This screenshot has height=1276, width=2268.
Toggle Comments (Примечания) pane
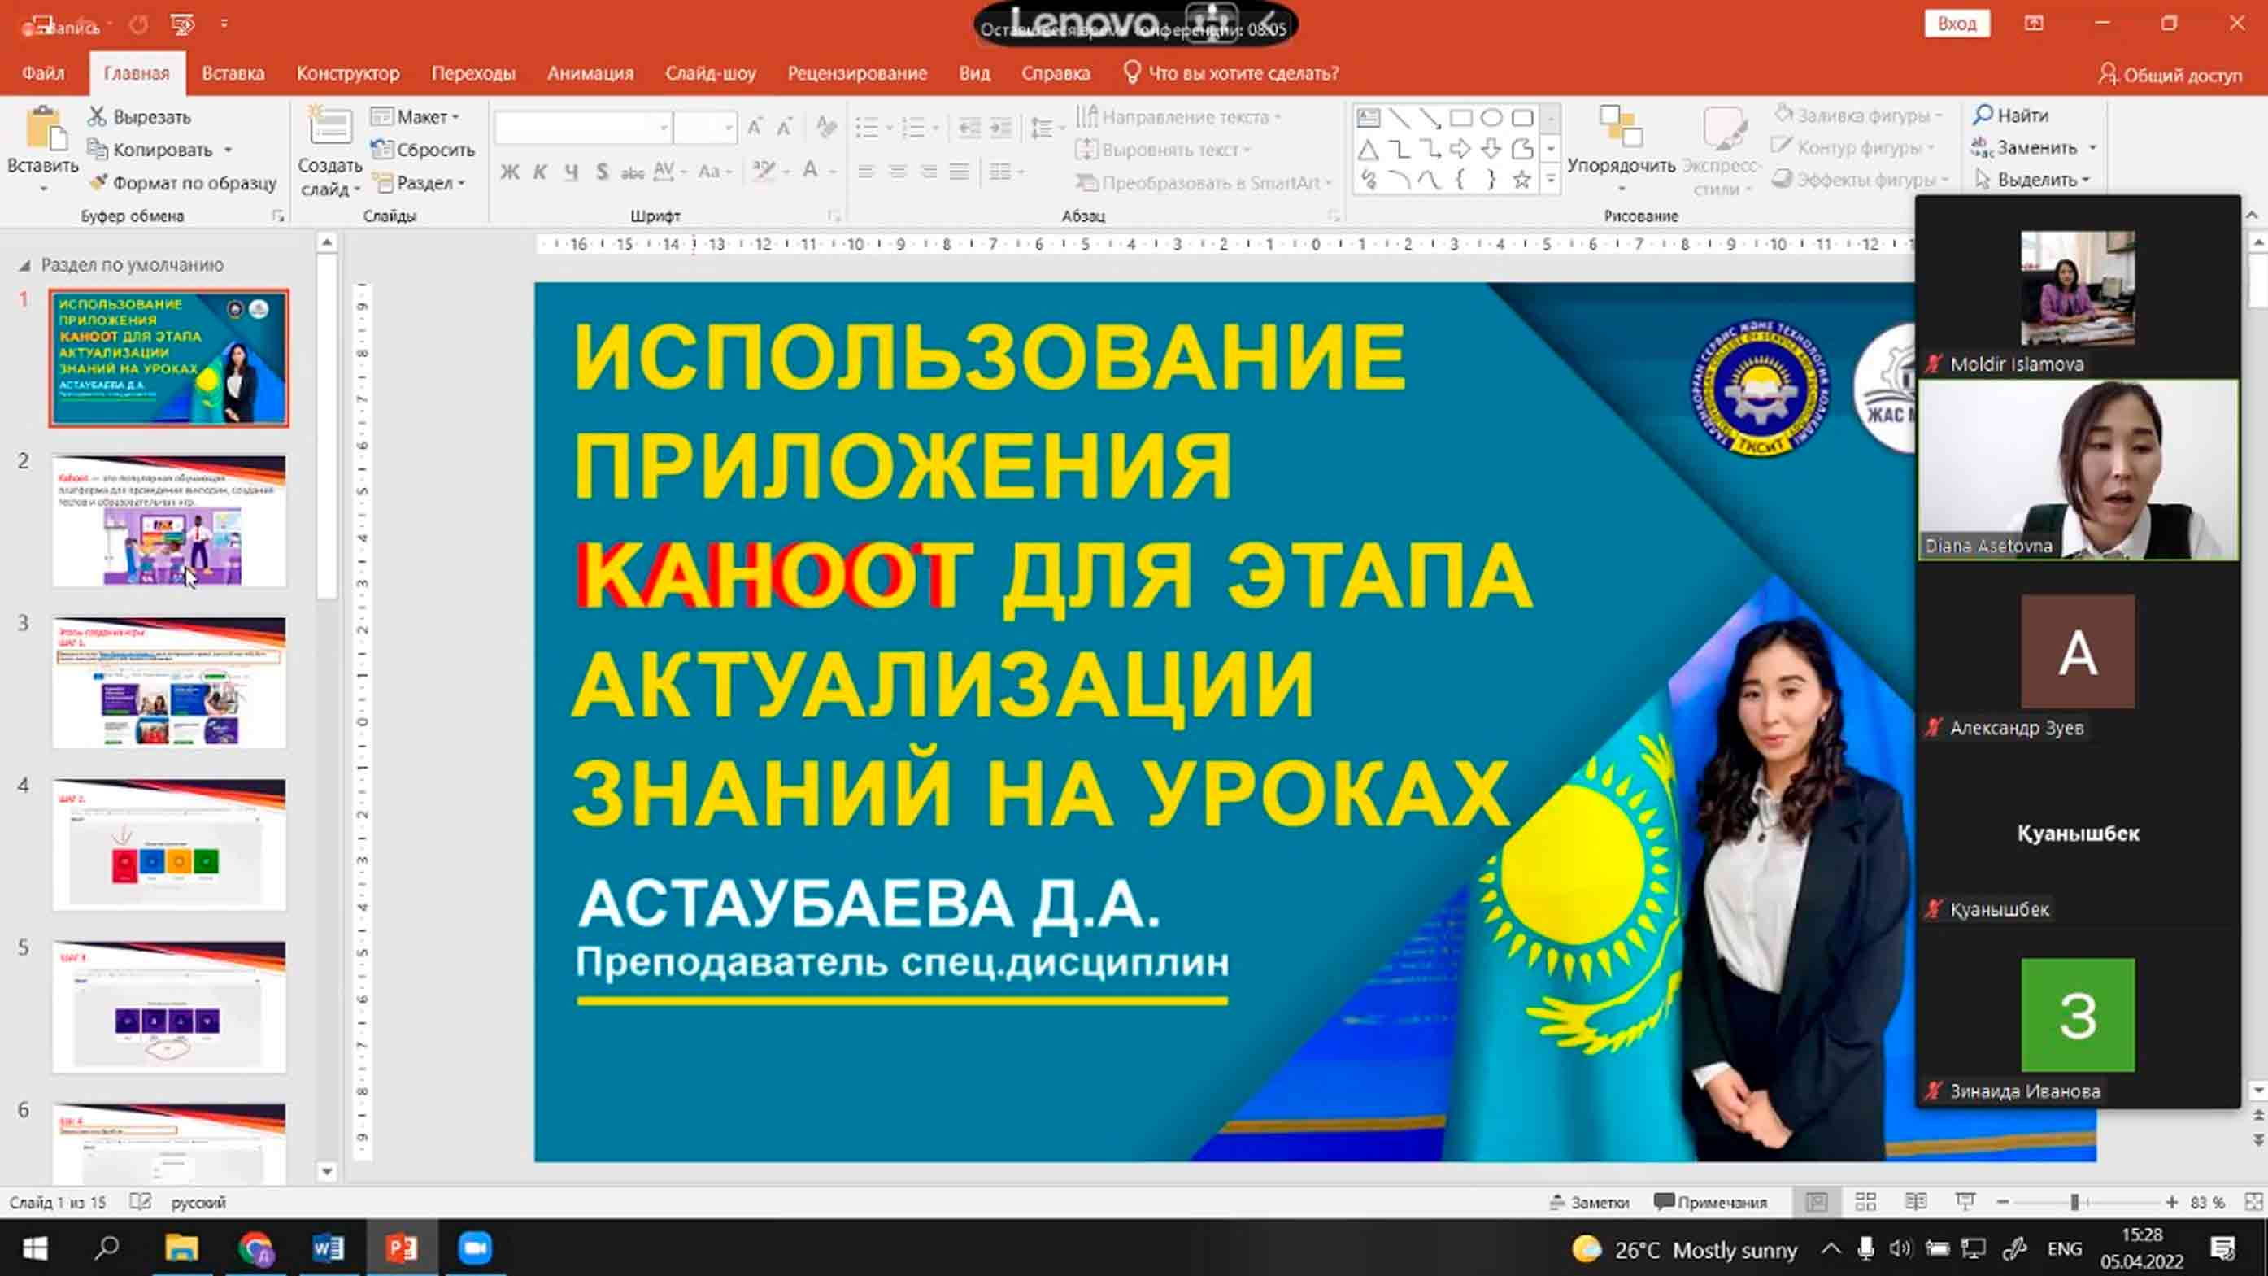pos(1710,1202)
